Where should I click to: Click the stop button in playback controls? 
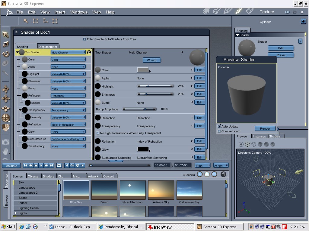36,165
